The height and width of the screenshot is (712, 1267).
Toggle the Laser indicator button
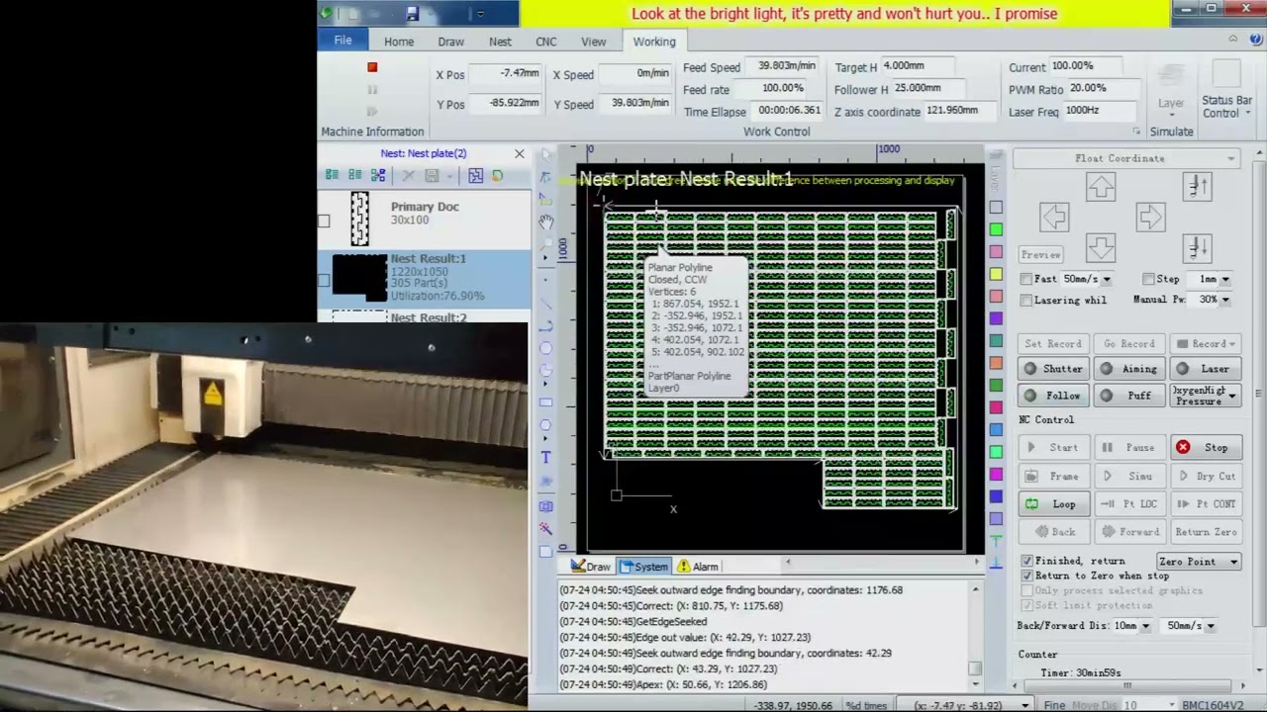pos(1205,369)
